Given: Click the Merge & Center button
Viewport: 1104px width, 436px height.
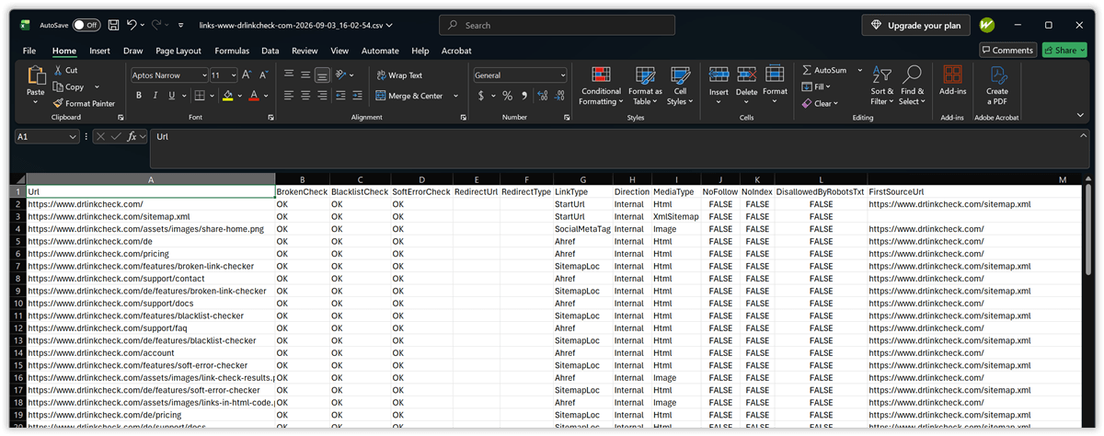Looking at the screenshot, I should coord(409,96).
